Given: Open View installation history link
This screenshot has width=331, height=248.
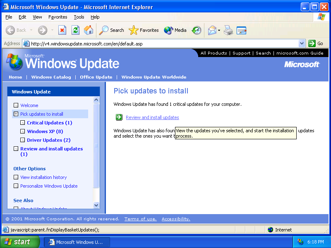Looking at the screenshot, I should (x=43, y=177).
